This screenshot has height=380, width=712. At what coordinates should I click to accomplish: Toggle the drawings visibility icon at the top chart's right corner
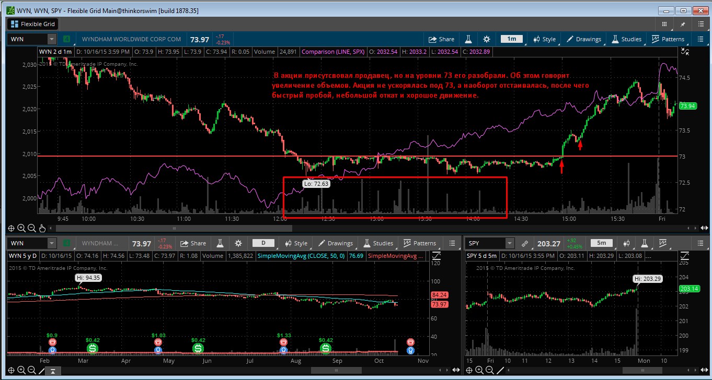point(685,51)
